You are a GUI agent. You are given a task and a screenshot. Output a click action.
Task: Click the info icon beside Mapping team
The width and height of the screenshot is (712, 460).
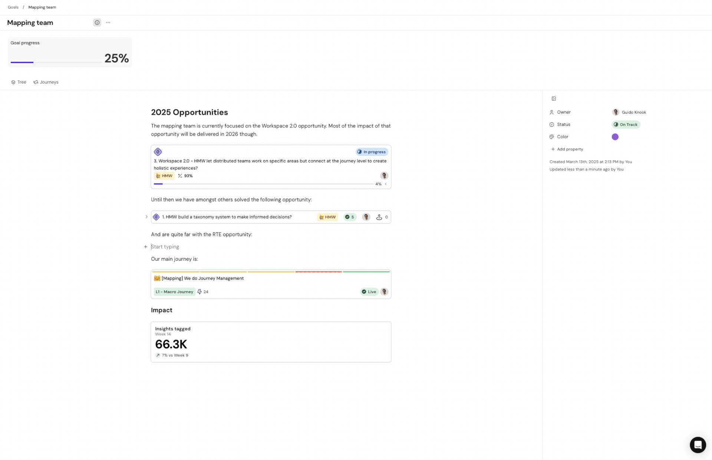97,23
